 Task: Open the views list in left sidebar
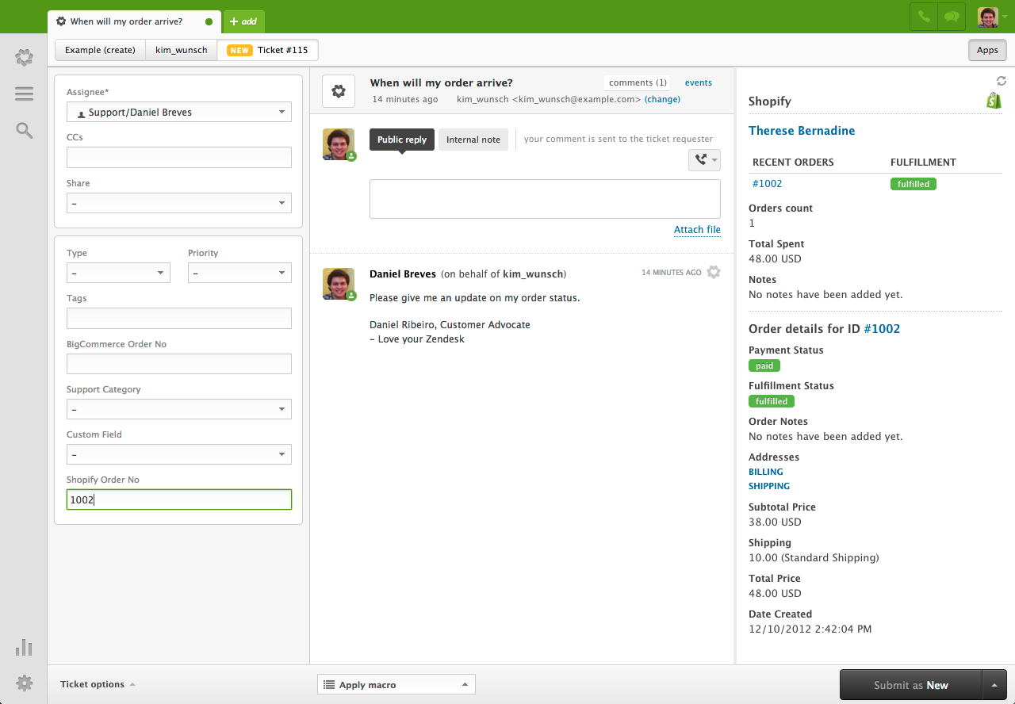click(24, 93)
